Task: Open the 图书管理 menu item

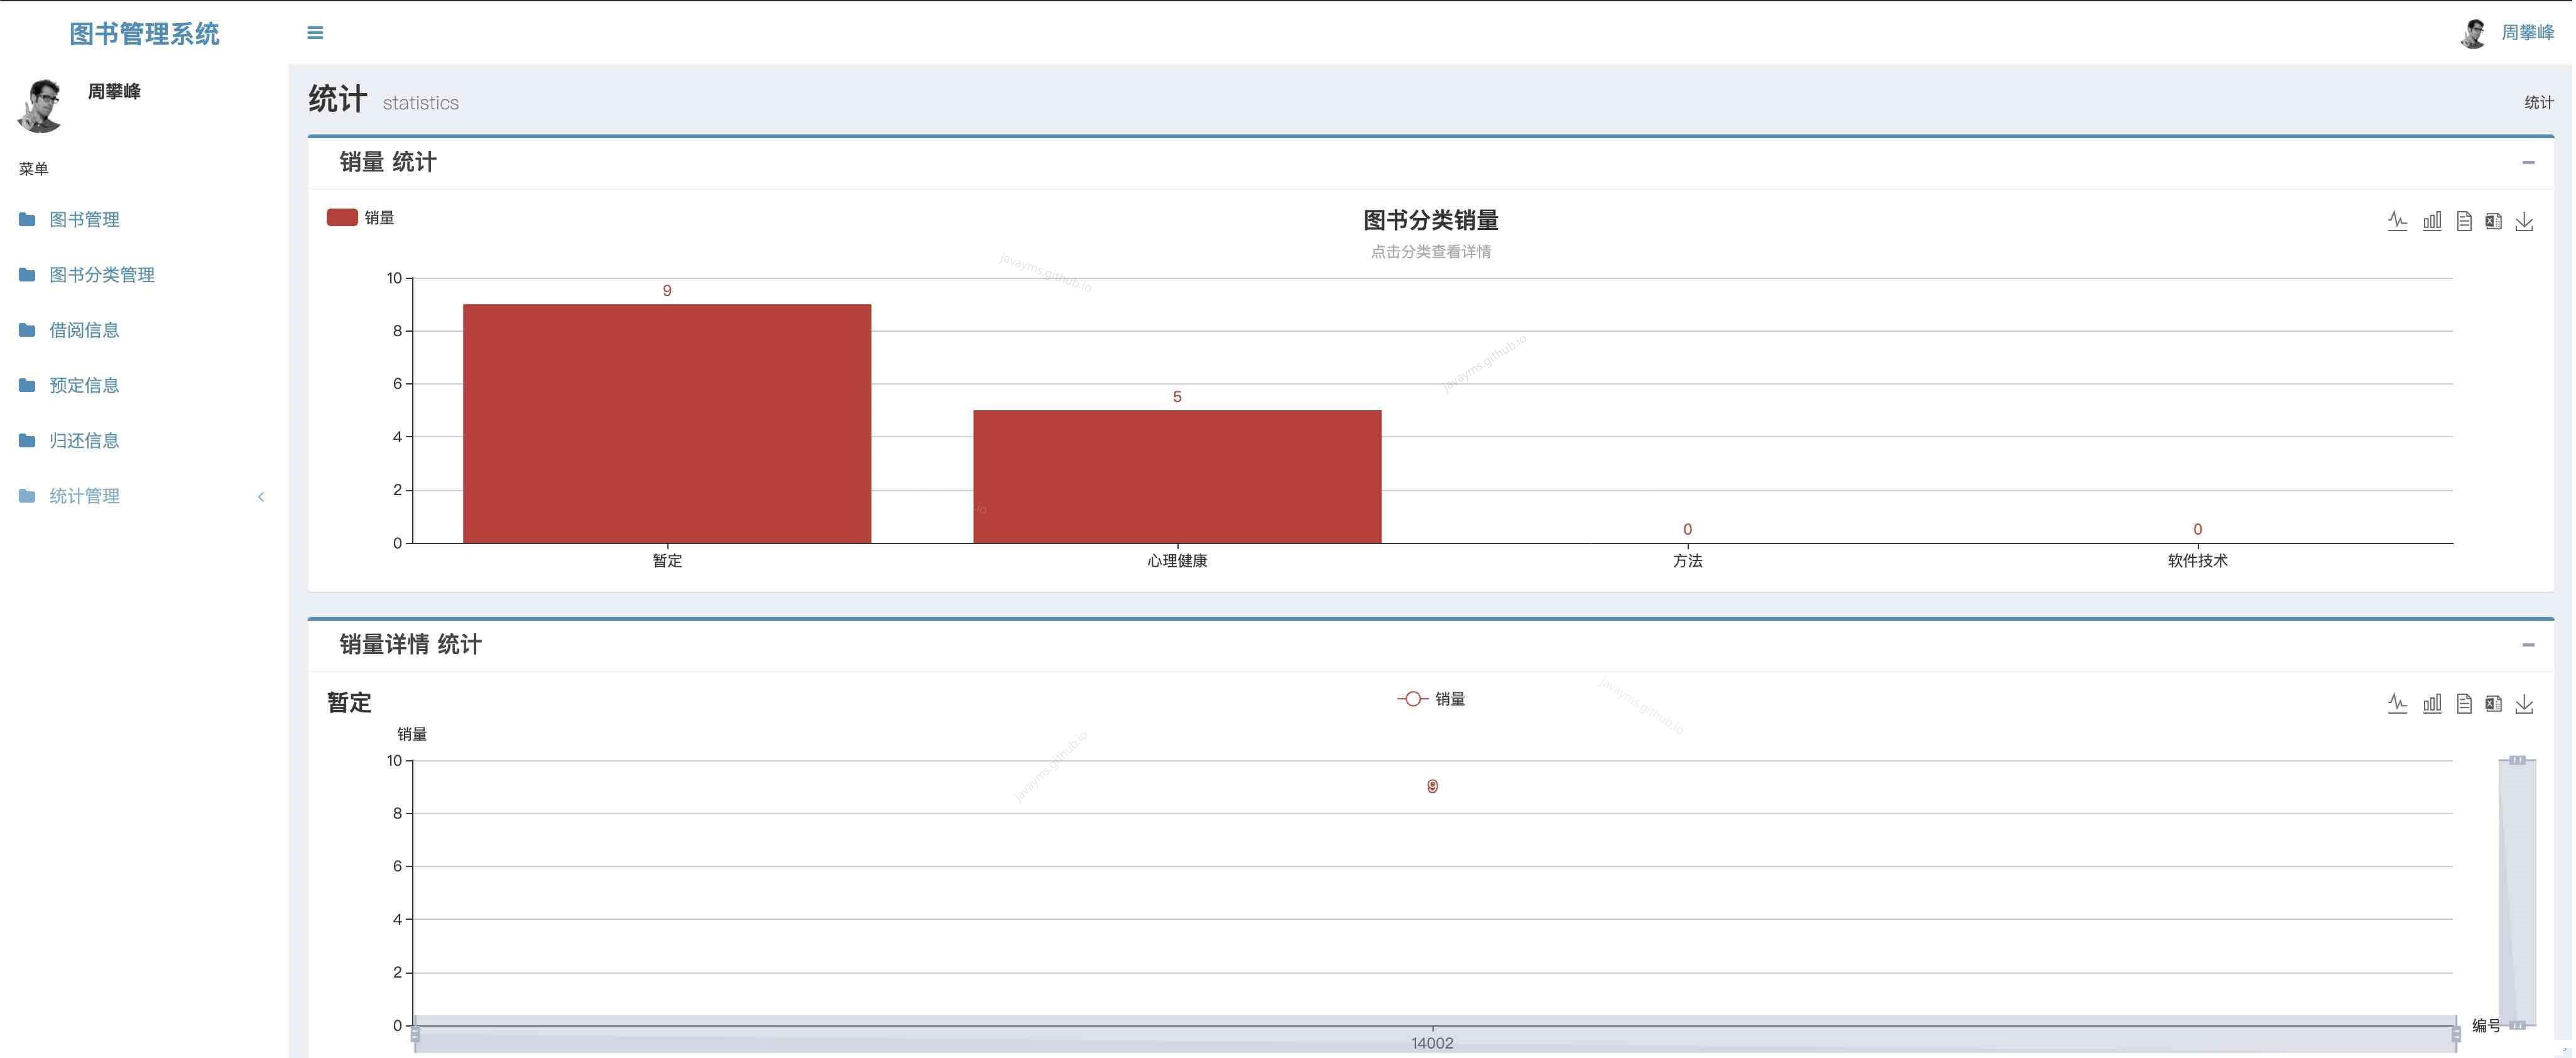Action: [x=84, y=219]
